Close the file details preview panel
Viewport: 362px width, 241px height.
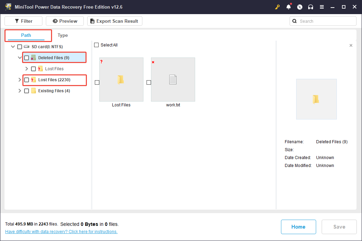[x=351, y=45]
